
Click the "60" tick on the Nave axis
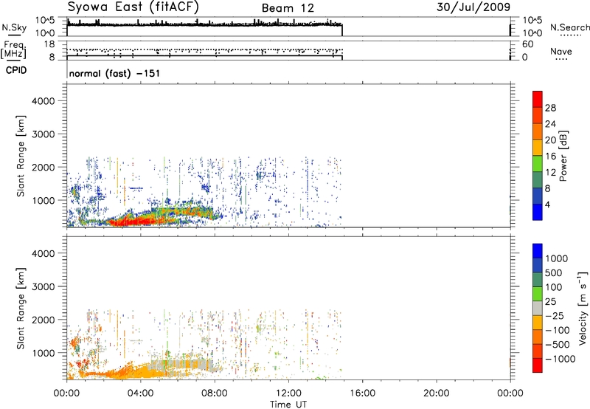(x=528, y=44)
